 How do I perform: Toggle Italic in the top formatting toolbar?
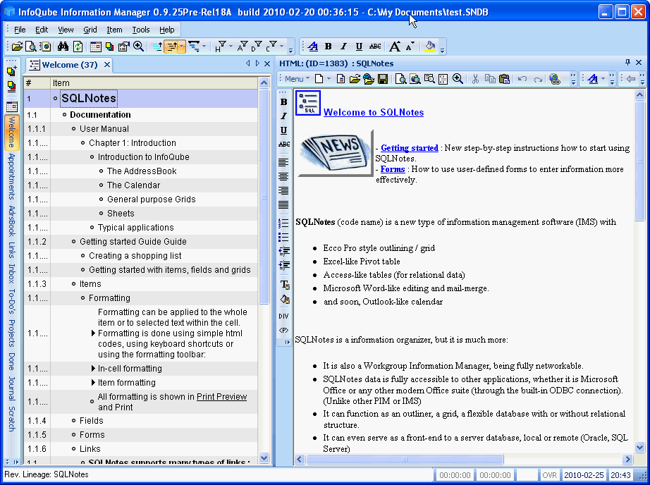[x=343, y=47]
